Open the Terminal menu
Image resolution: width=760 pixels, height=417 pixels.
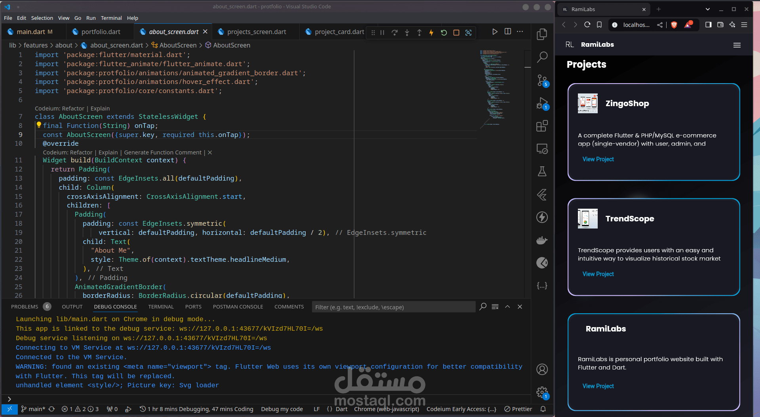coord(111,18)
